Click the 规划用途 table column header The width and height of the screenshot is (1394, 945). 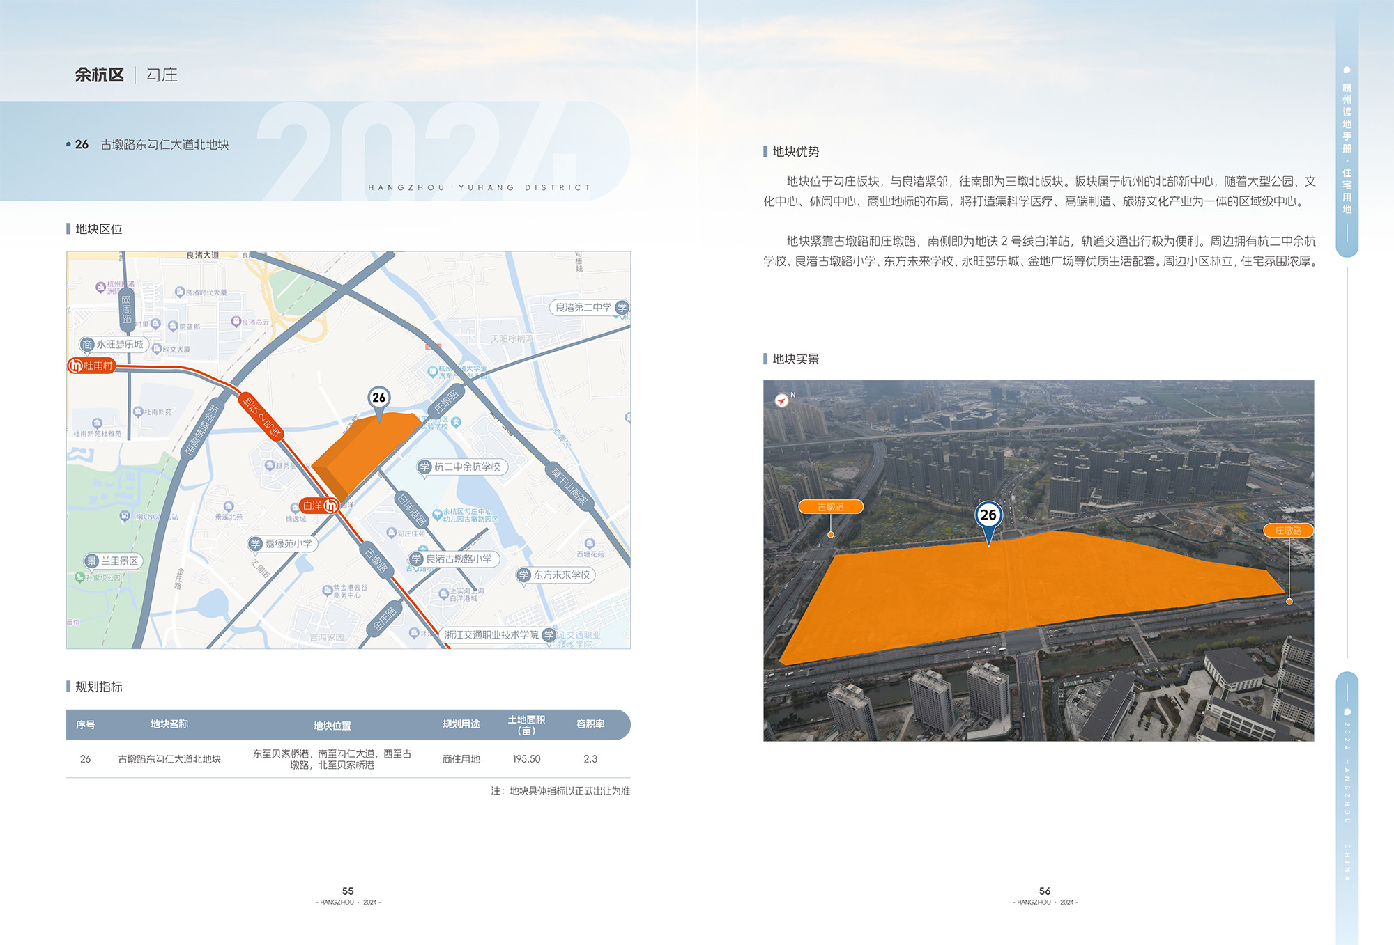(x=461, y=724)
